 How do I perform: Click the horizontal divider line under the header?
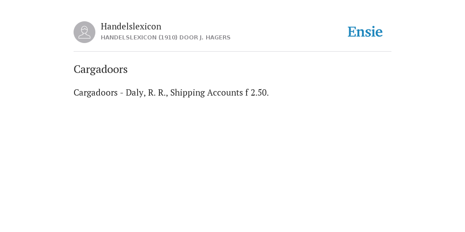(x=232, y=52)
